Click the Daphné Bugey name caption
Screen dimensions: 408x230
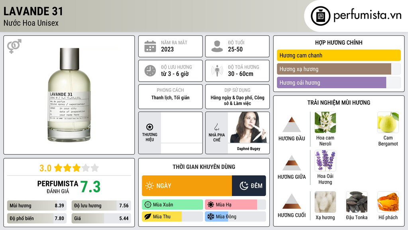tap(249, 149)
